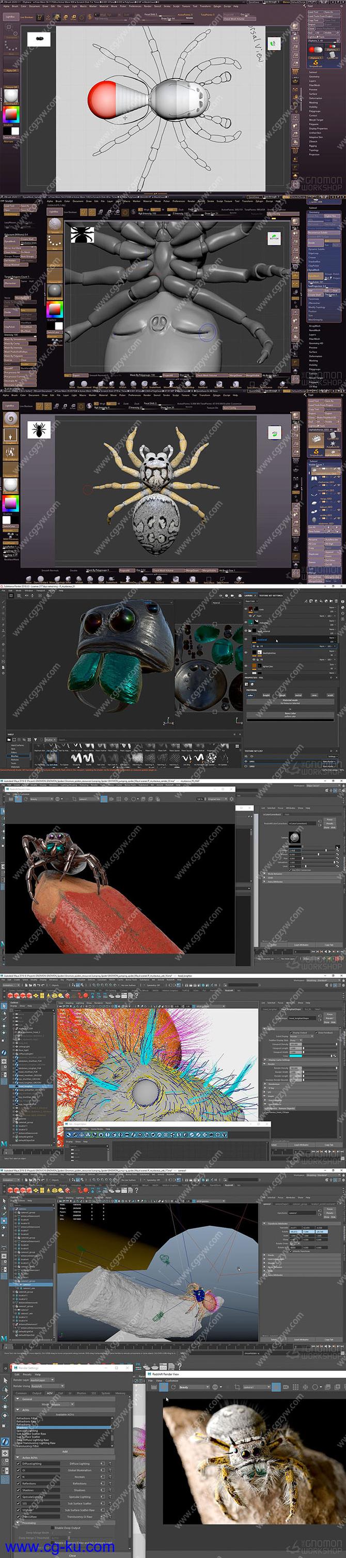Select Specular Lighting in the Available AOVs list
The height and width of the screenshot is (1558, 346).
tap(27, 1431)
